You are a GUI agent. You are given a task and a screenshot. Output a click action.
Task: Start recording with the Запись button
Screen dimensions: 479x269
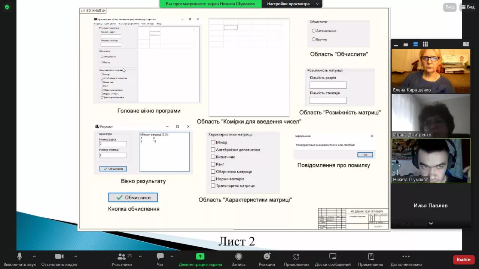coord(238,259)
